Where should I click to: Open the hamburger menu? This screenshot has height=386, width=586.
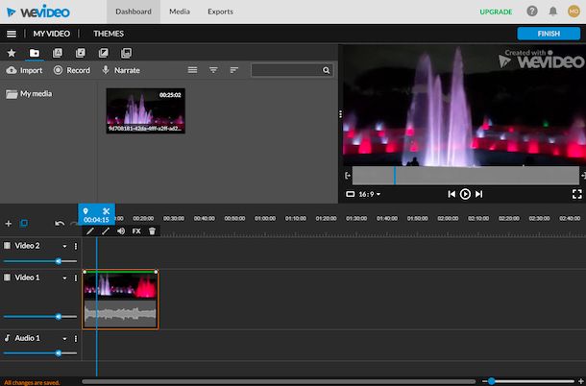pos(12,34)
